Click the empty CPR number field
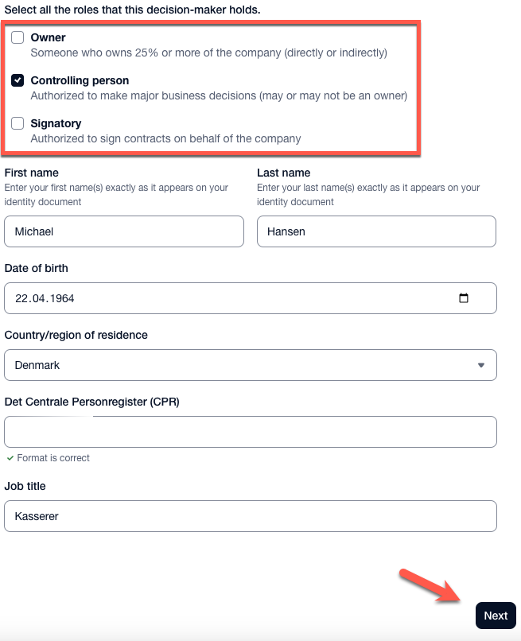 click(251, 432)
